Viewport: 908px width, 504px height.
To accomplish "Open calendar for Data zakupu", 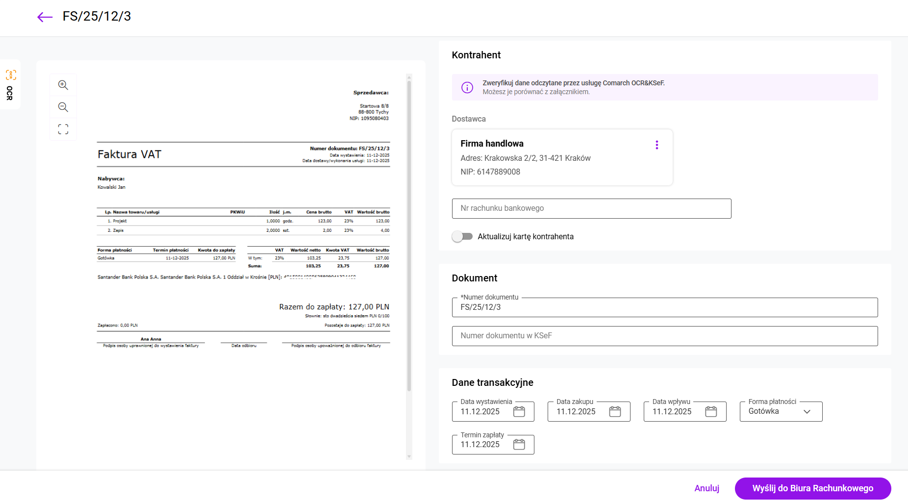I will click(615, 411).
